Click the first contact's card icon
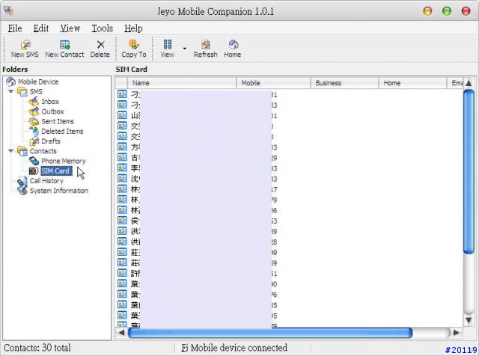Image resolution: width=479 pixels, height=356 pixels. 122,94
